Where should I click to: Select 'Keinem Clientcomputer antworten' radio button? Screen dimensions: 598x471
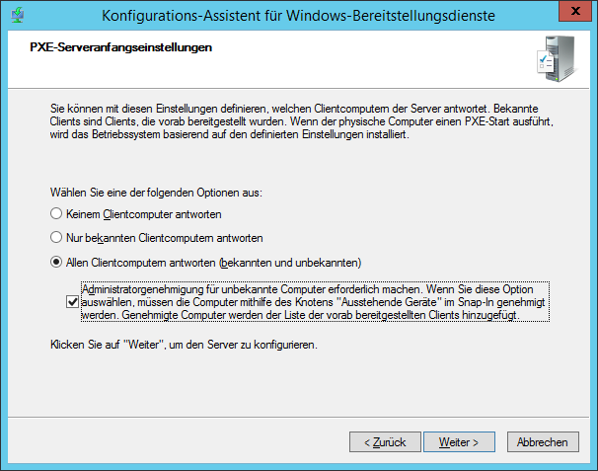click(56, 214)
